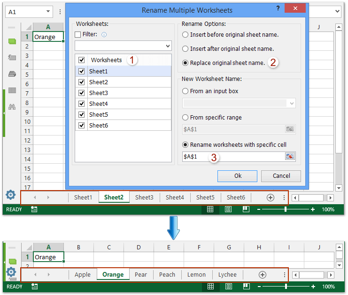The image size is (348, 295).
Task: Click the Filter info icon
Action: (x=104, y=34)
